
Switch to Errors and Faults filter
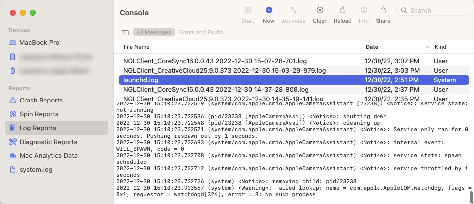[x=201, y=32]
